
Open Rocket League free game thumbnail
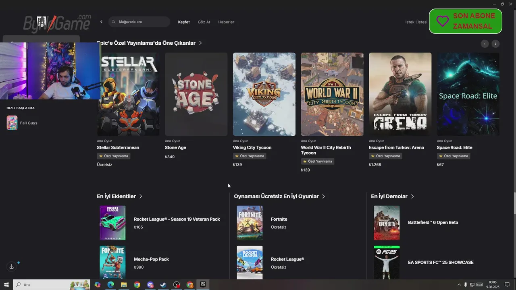[x=250, y=262]
